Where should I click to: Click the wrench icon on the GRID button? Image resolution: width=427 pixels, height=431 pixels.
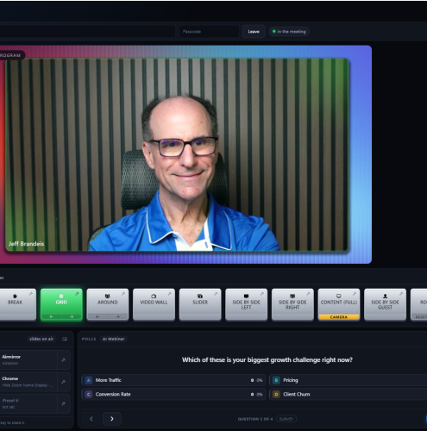[x=77, y=294]
